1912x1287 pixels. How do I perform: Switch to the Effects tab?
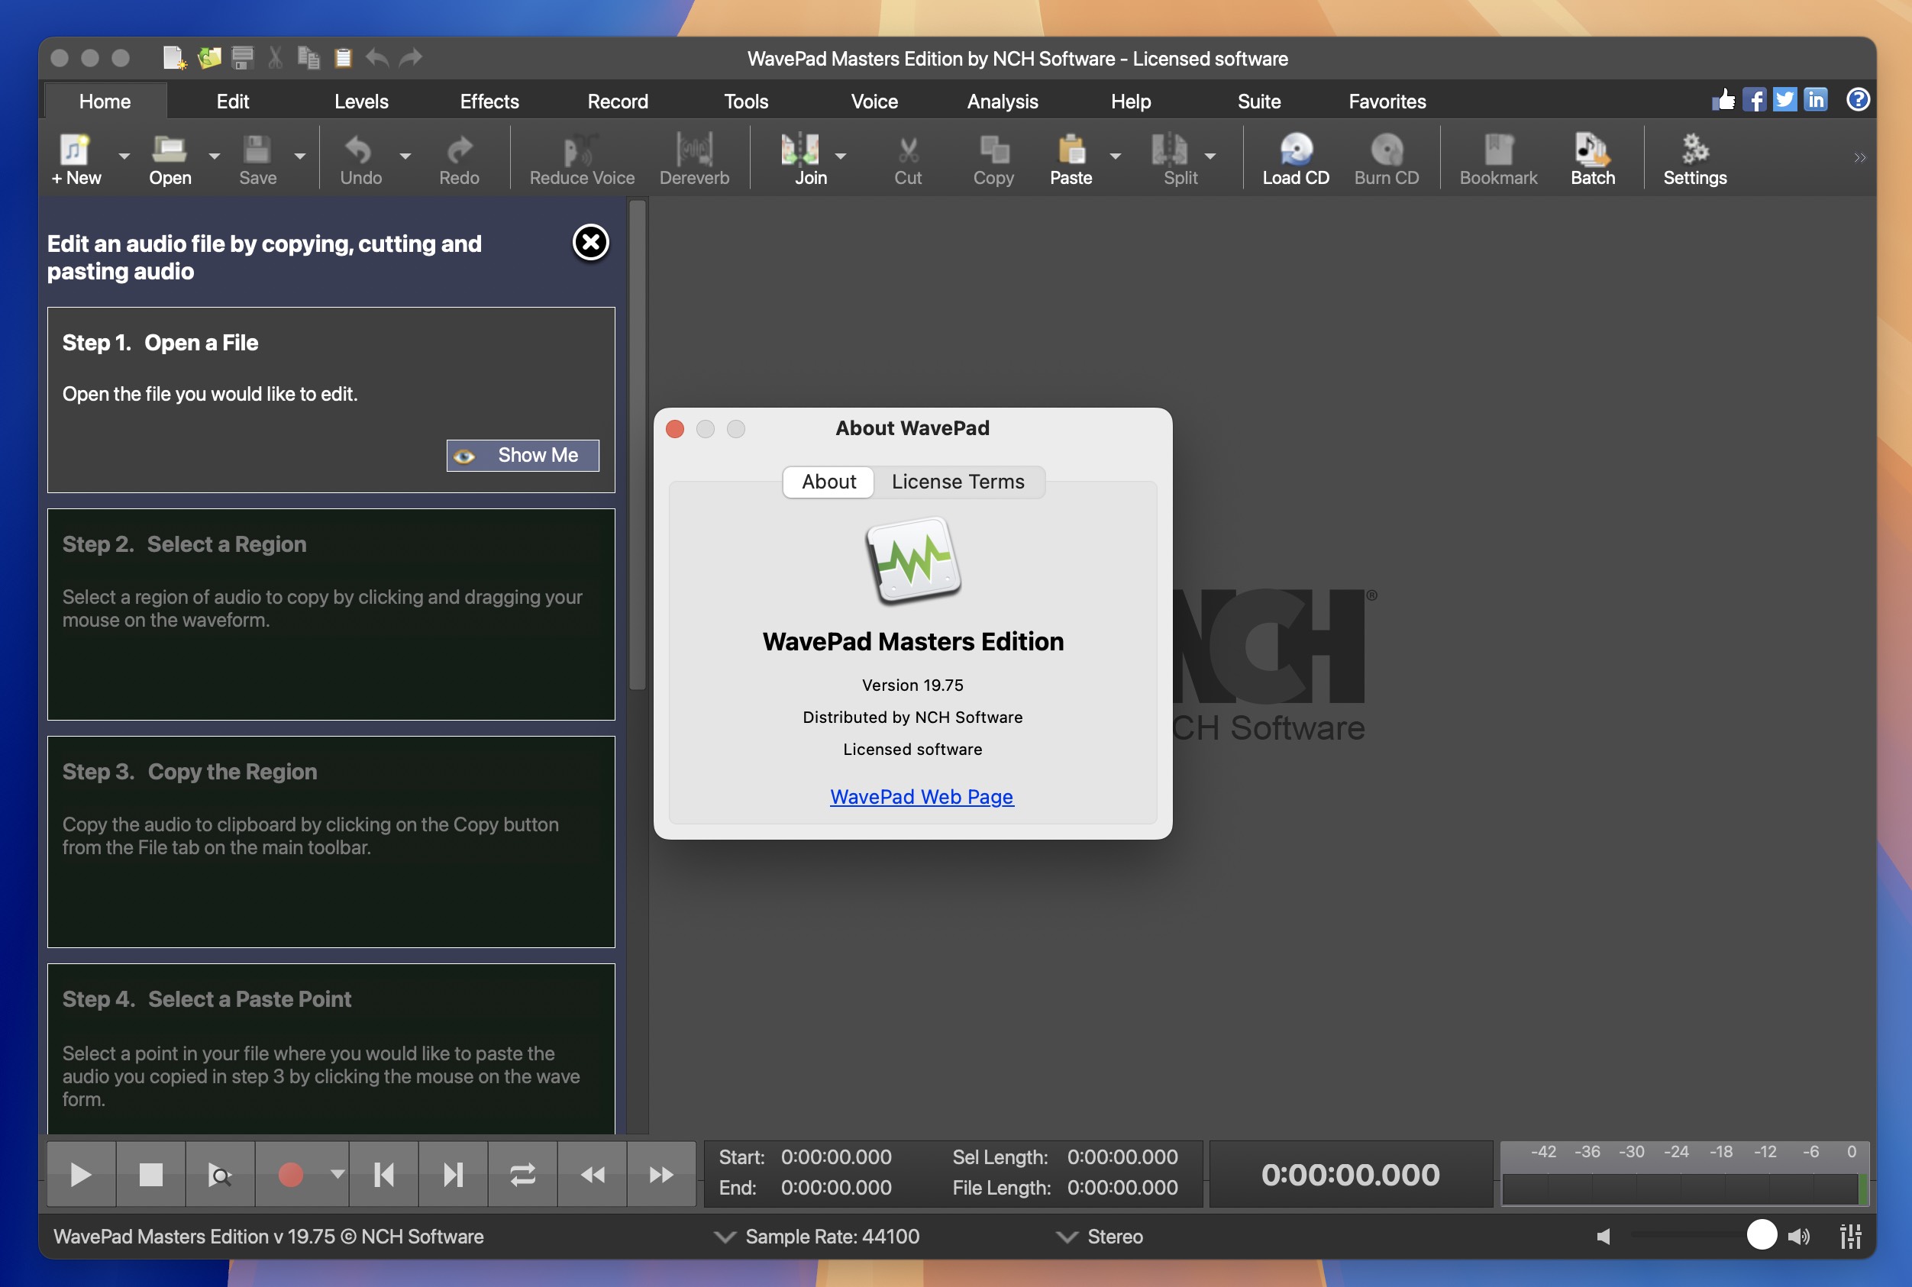(489, 101)
